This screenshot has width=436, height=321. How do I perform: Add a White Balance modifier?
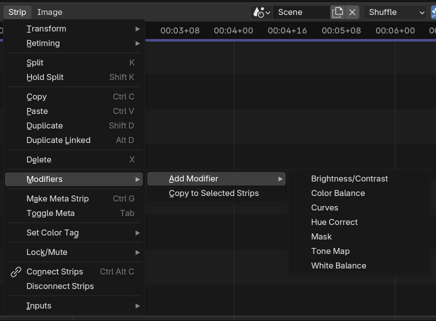coord(359,265)
